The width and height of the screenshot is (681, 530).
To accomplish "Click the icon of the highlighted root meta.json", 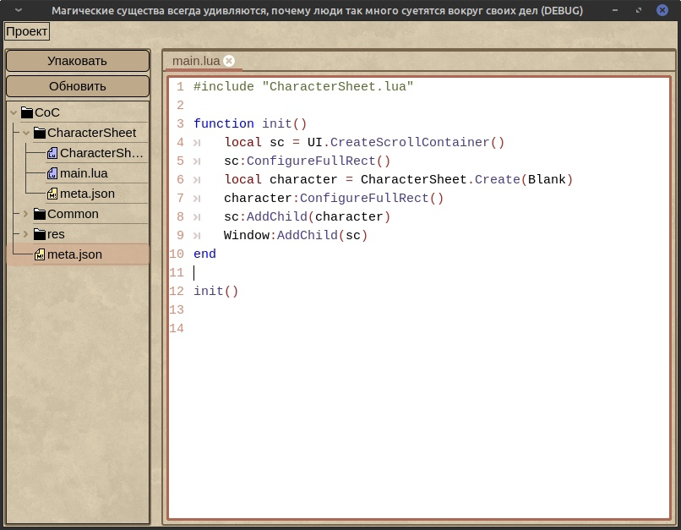I will pyautogui.click(x=40, y=254).
